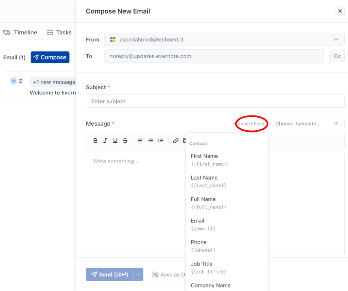Select the Email (1) tab
348x291 pixels.
click(x=14, y=57)
